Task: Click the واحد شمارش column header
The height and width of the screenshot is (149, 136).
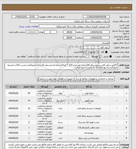Action: (x=60, y=87)
